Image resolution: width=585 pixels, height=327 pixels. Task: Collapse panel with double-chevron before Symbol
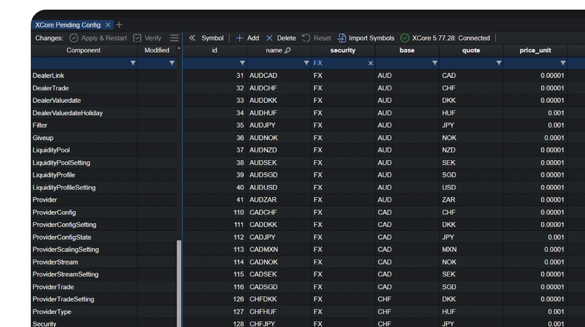click(x=192, y=38)
